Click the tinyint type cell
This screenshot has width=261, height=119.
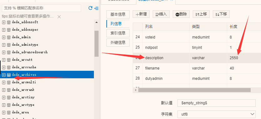point(208,48)
